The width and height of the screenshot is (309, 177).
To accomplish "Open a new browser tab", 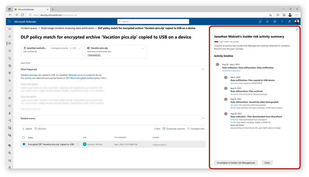I will pyautogui.click(x=53, y=10).
